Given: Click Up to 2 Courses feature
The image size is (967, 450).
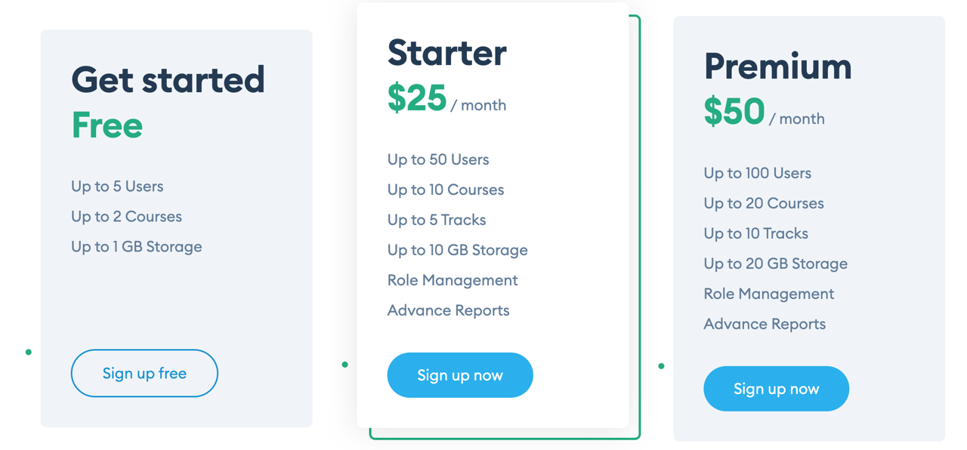Looking at the screenshot, I should 126,217.
